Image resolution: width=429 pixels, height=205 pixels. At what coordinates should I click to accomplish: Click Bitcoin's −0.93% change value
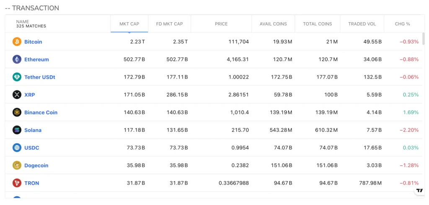409,42
